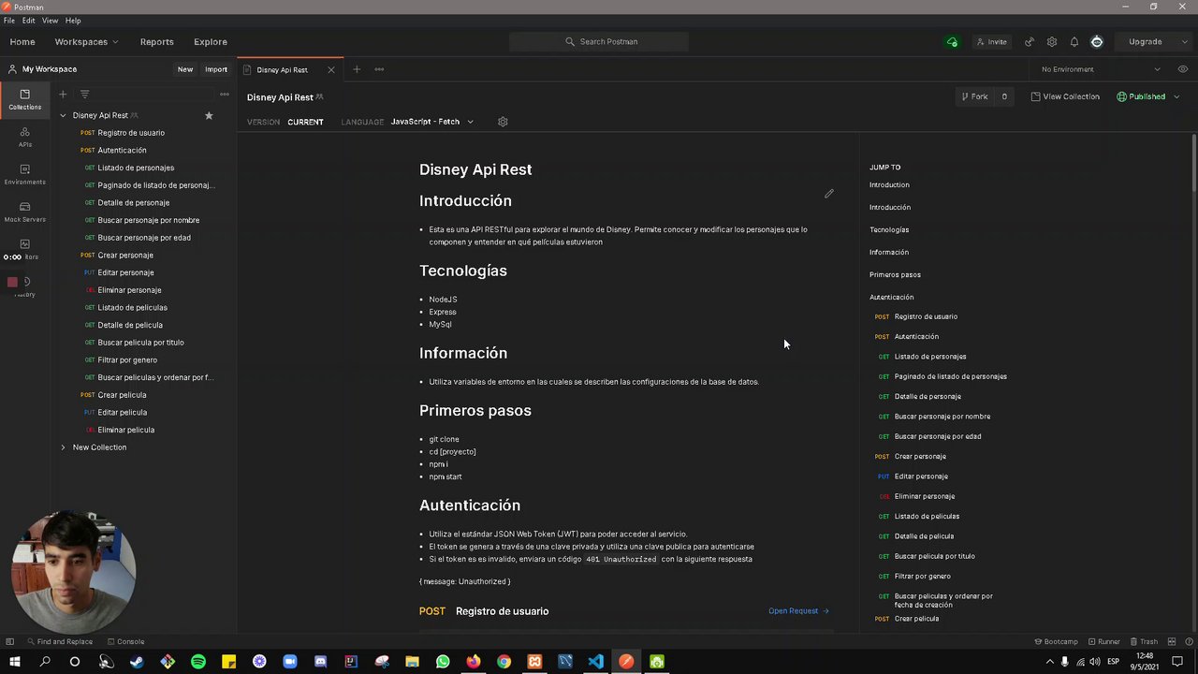Click the Search Postman field
This screenshot has height=674, width=1198.
pos(599,42)
